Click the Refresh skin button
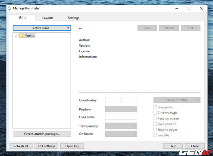 pos(169,28)
